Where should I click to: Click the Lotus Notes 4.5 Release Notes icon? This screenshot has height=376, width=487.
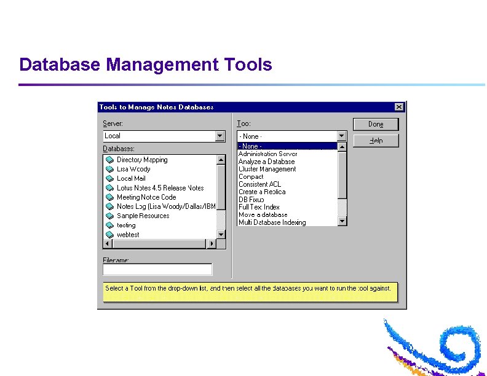(109, 187)
